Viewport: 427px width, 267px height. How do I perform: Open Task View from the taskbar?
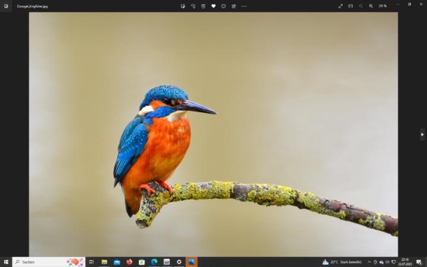click(91, 262)
